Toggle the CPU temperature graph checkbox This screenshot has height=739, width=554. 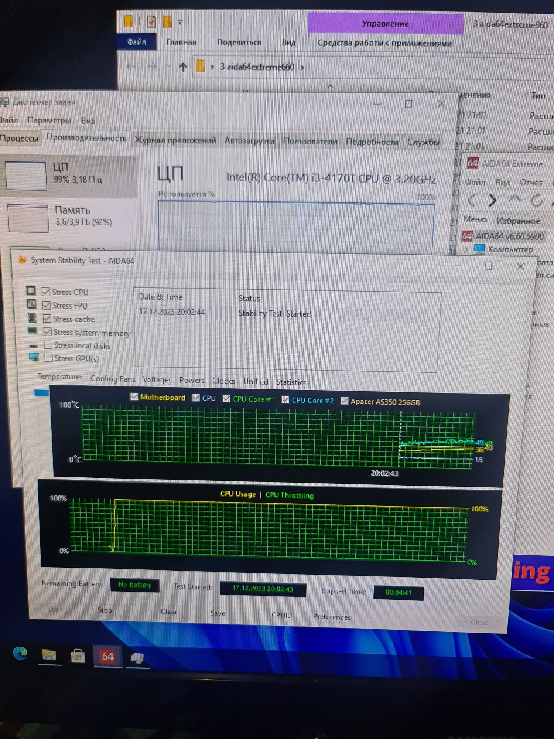pos(196,398)
